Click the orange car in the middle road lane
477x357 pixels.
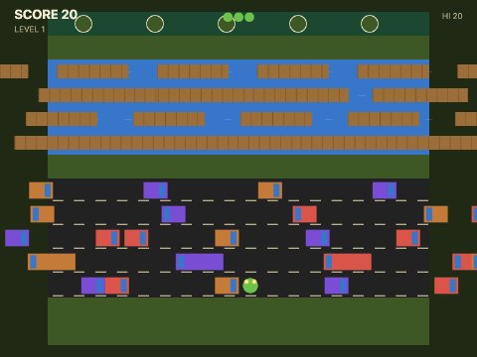pyautogui.click(x=227, y=238)
